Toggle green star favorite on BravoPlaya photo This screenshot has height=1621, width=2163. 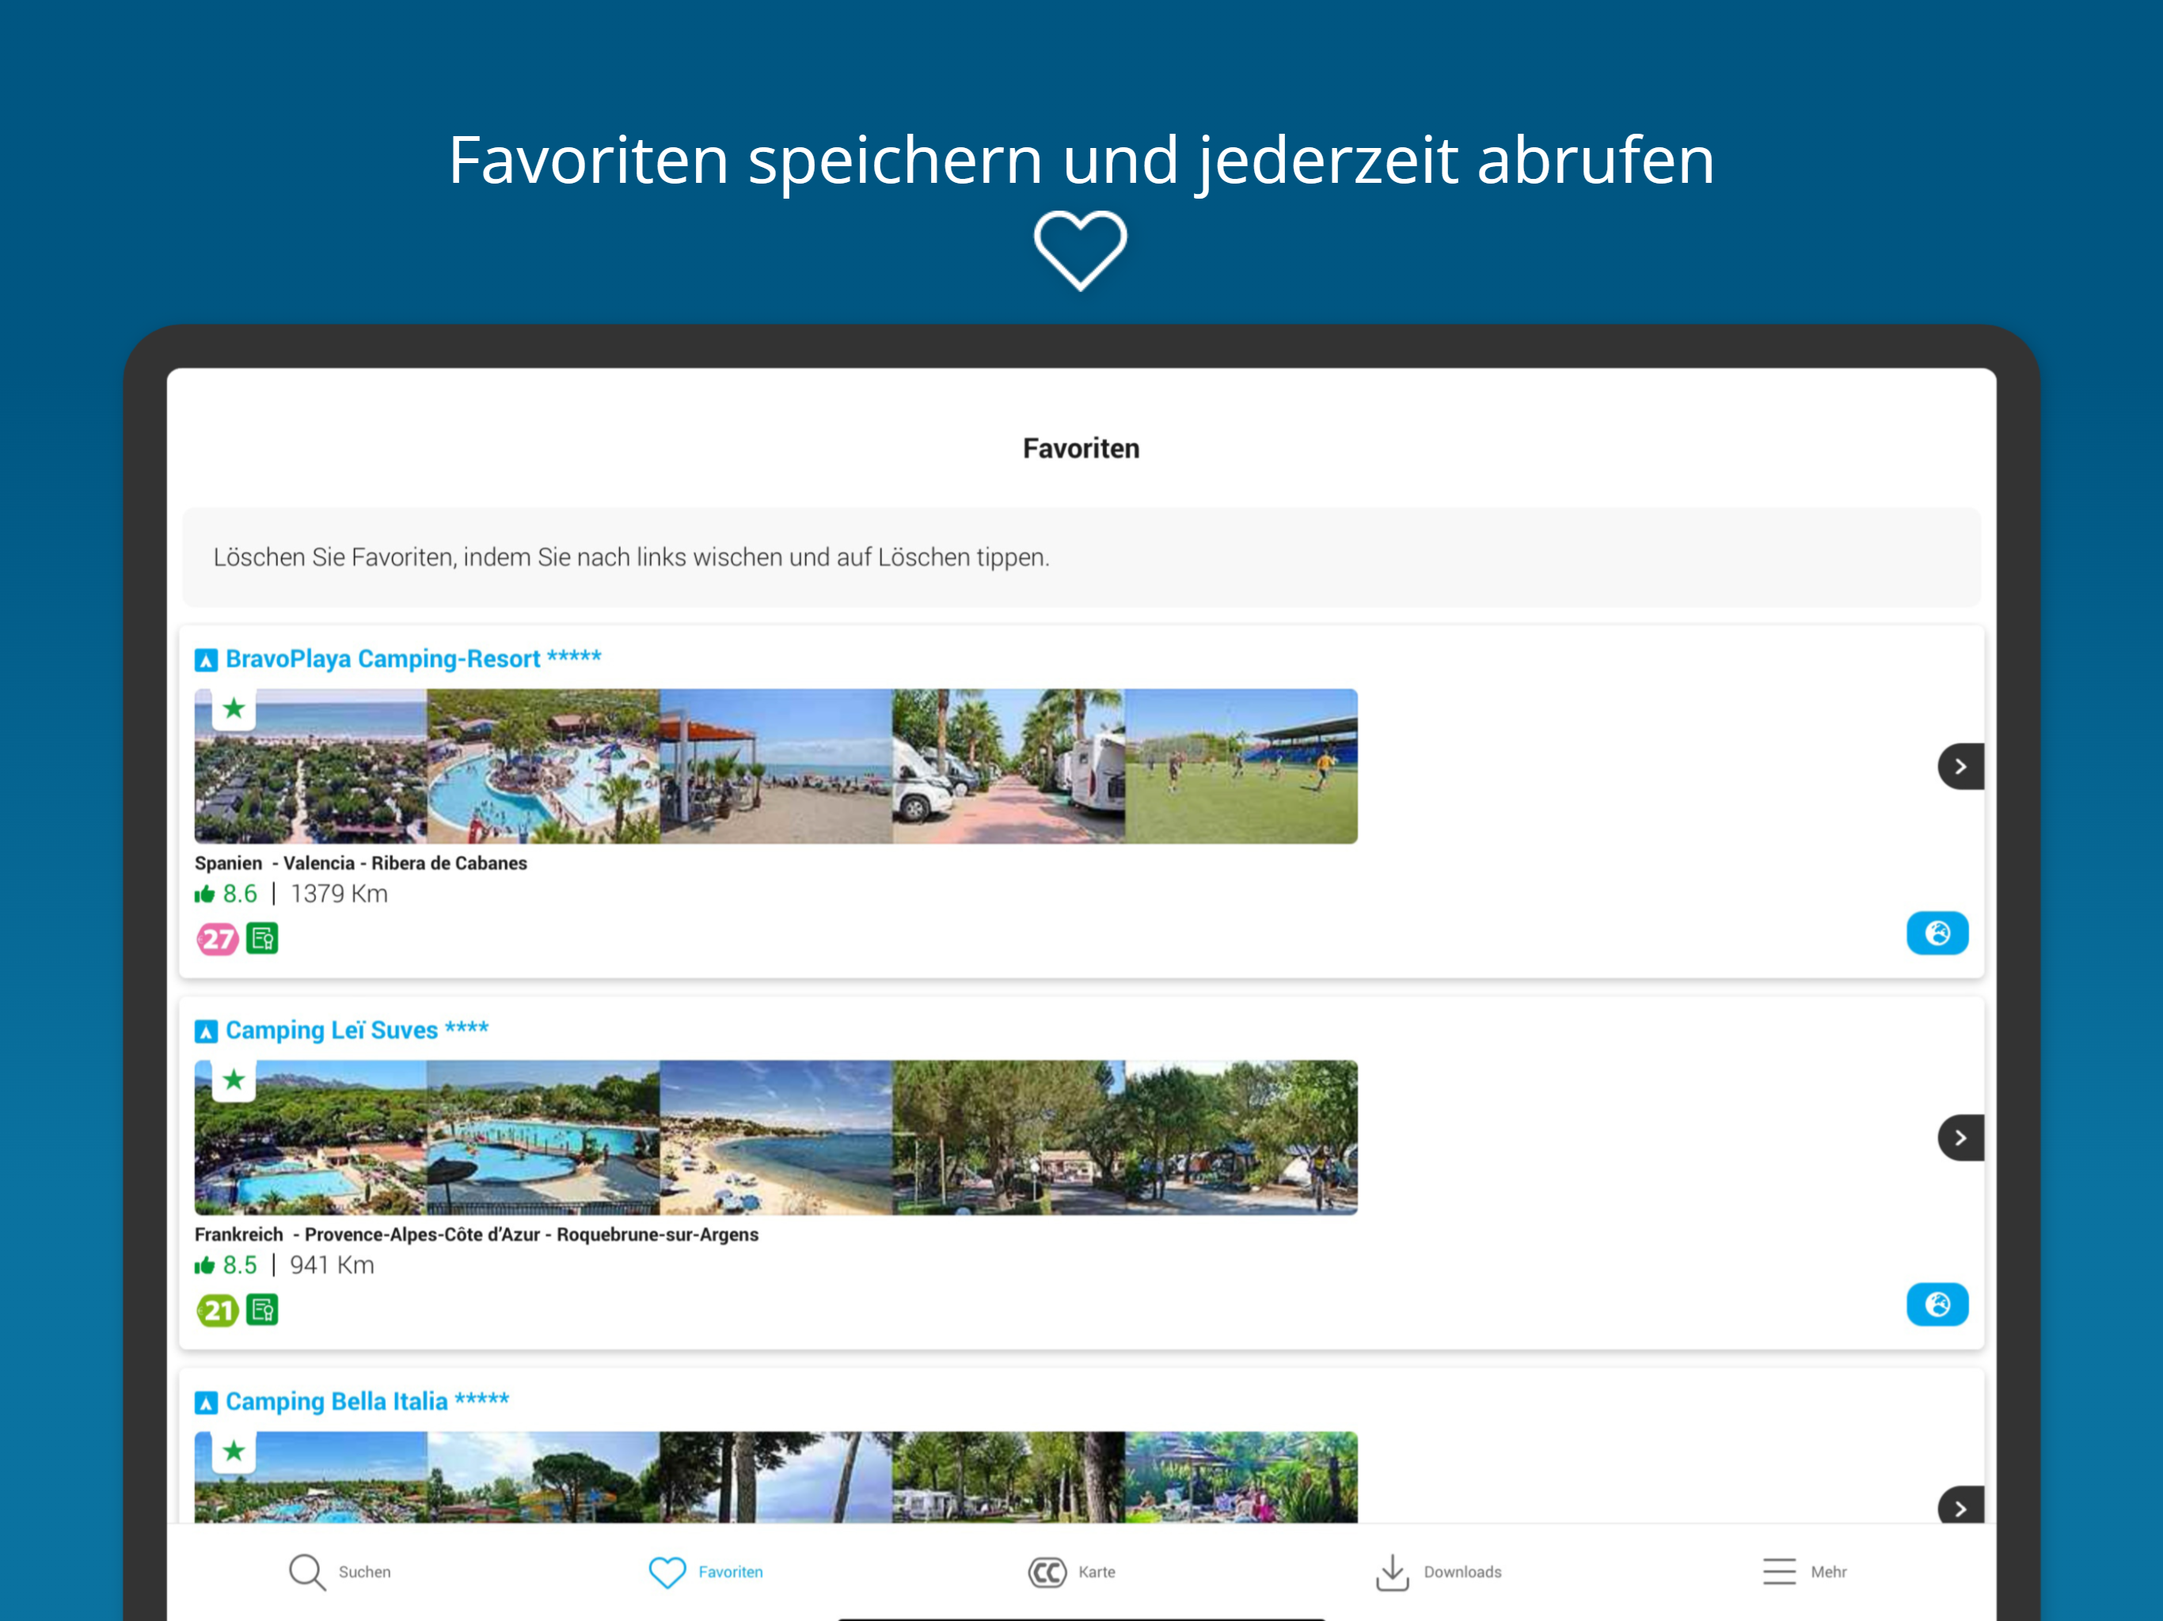(x=234, y=709)
